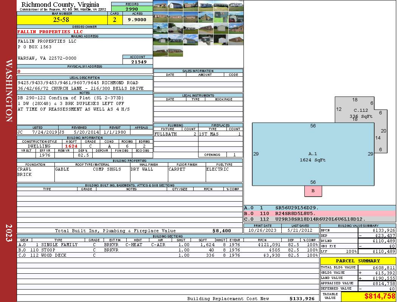
Task: Click the fireplace OPENINGS count field
Action: coord(235,155)
